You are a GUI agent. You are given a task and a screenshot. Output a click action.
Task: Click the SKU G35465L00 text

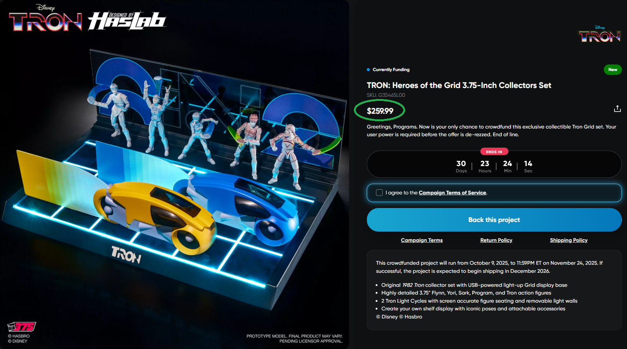[x=386, y=95]
